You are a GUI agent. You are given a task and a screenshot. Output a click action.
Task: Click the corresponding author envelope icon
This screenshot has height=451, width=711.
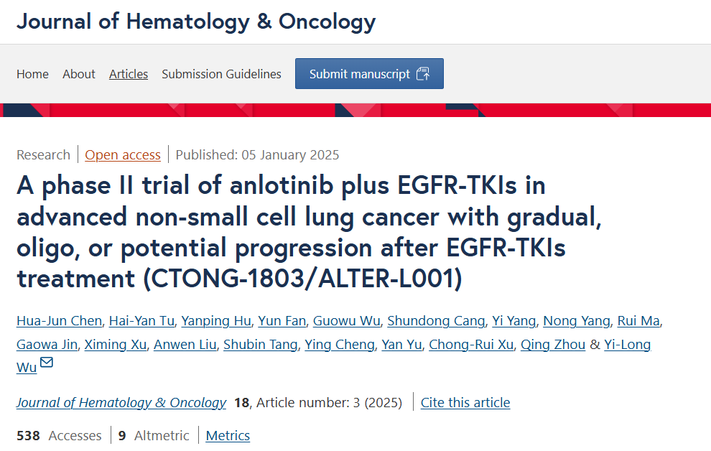(x=47, y=362)
